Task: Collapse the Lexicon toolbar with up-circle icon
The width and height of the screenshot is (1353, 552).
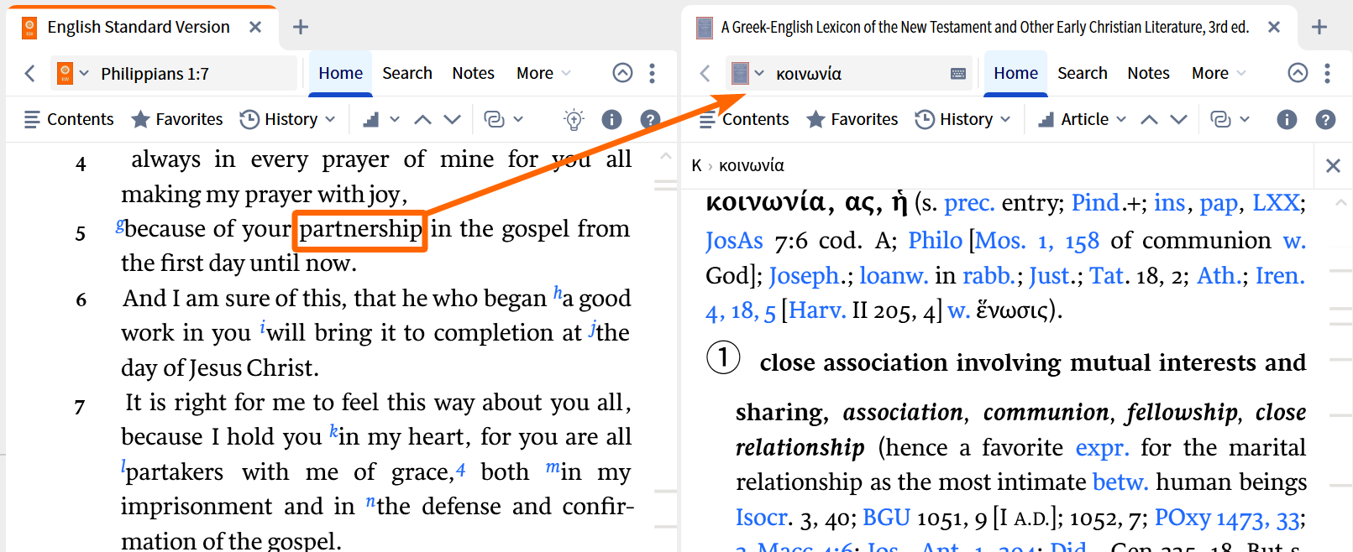Action: click(1298, 73)
